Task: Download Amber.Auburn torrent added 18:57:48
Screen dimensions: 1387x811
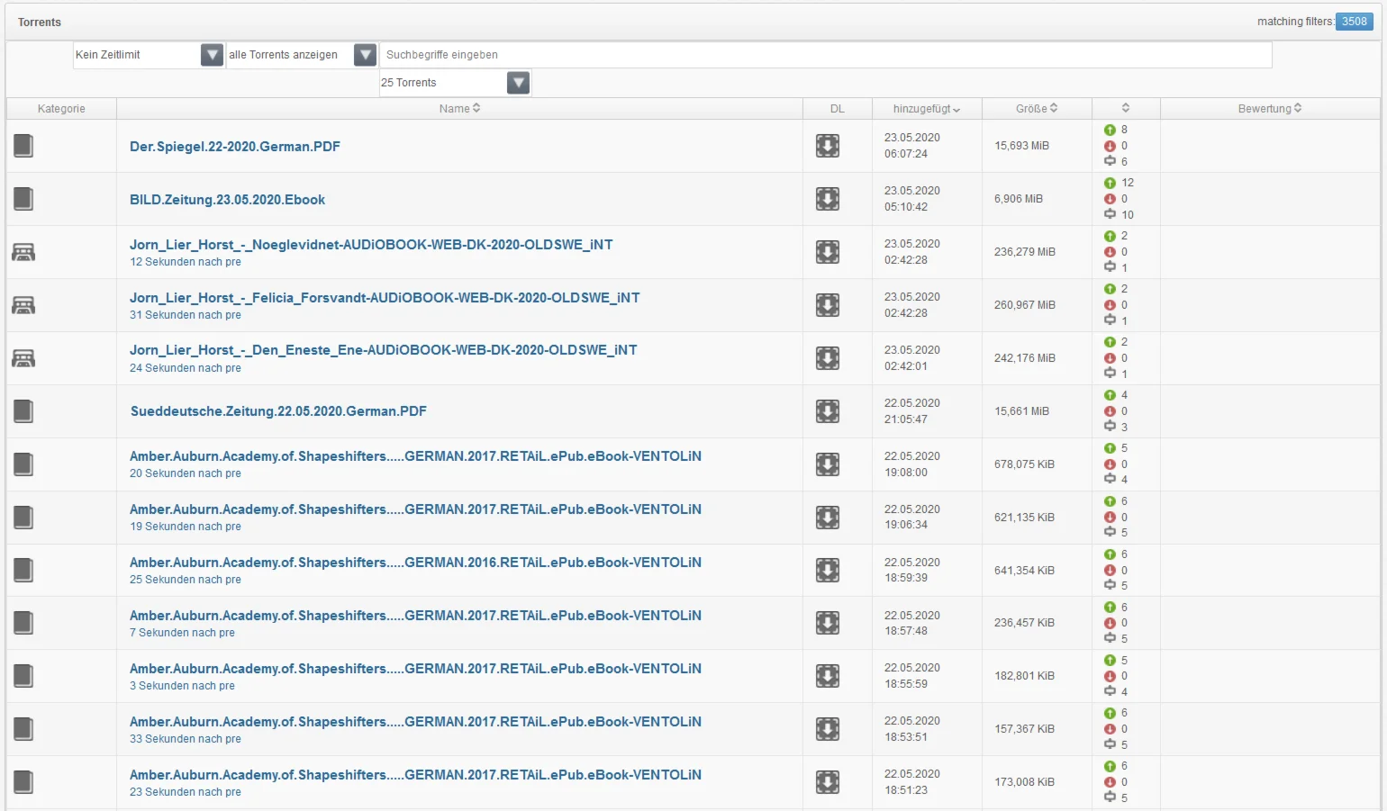Action: pos(828,623)
